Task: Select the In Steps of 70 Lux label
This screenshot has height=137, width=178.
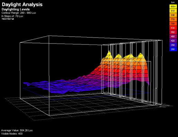Action: (x=12, y=16)
